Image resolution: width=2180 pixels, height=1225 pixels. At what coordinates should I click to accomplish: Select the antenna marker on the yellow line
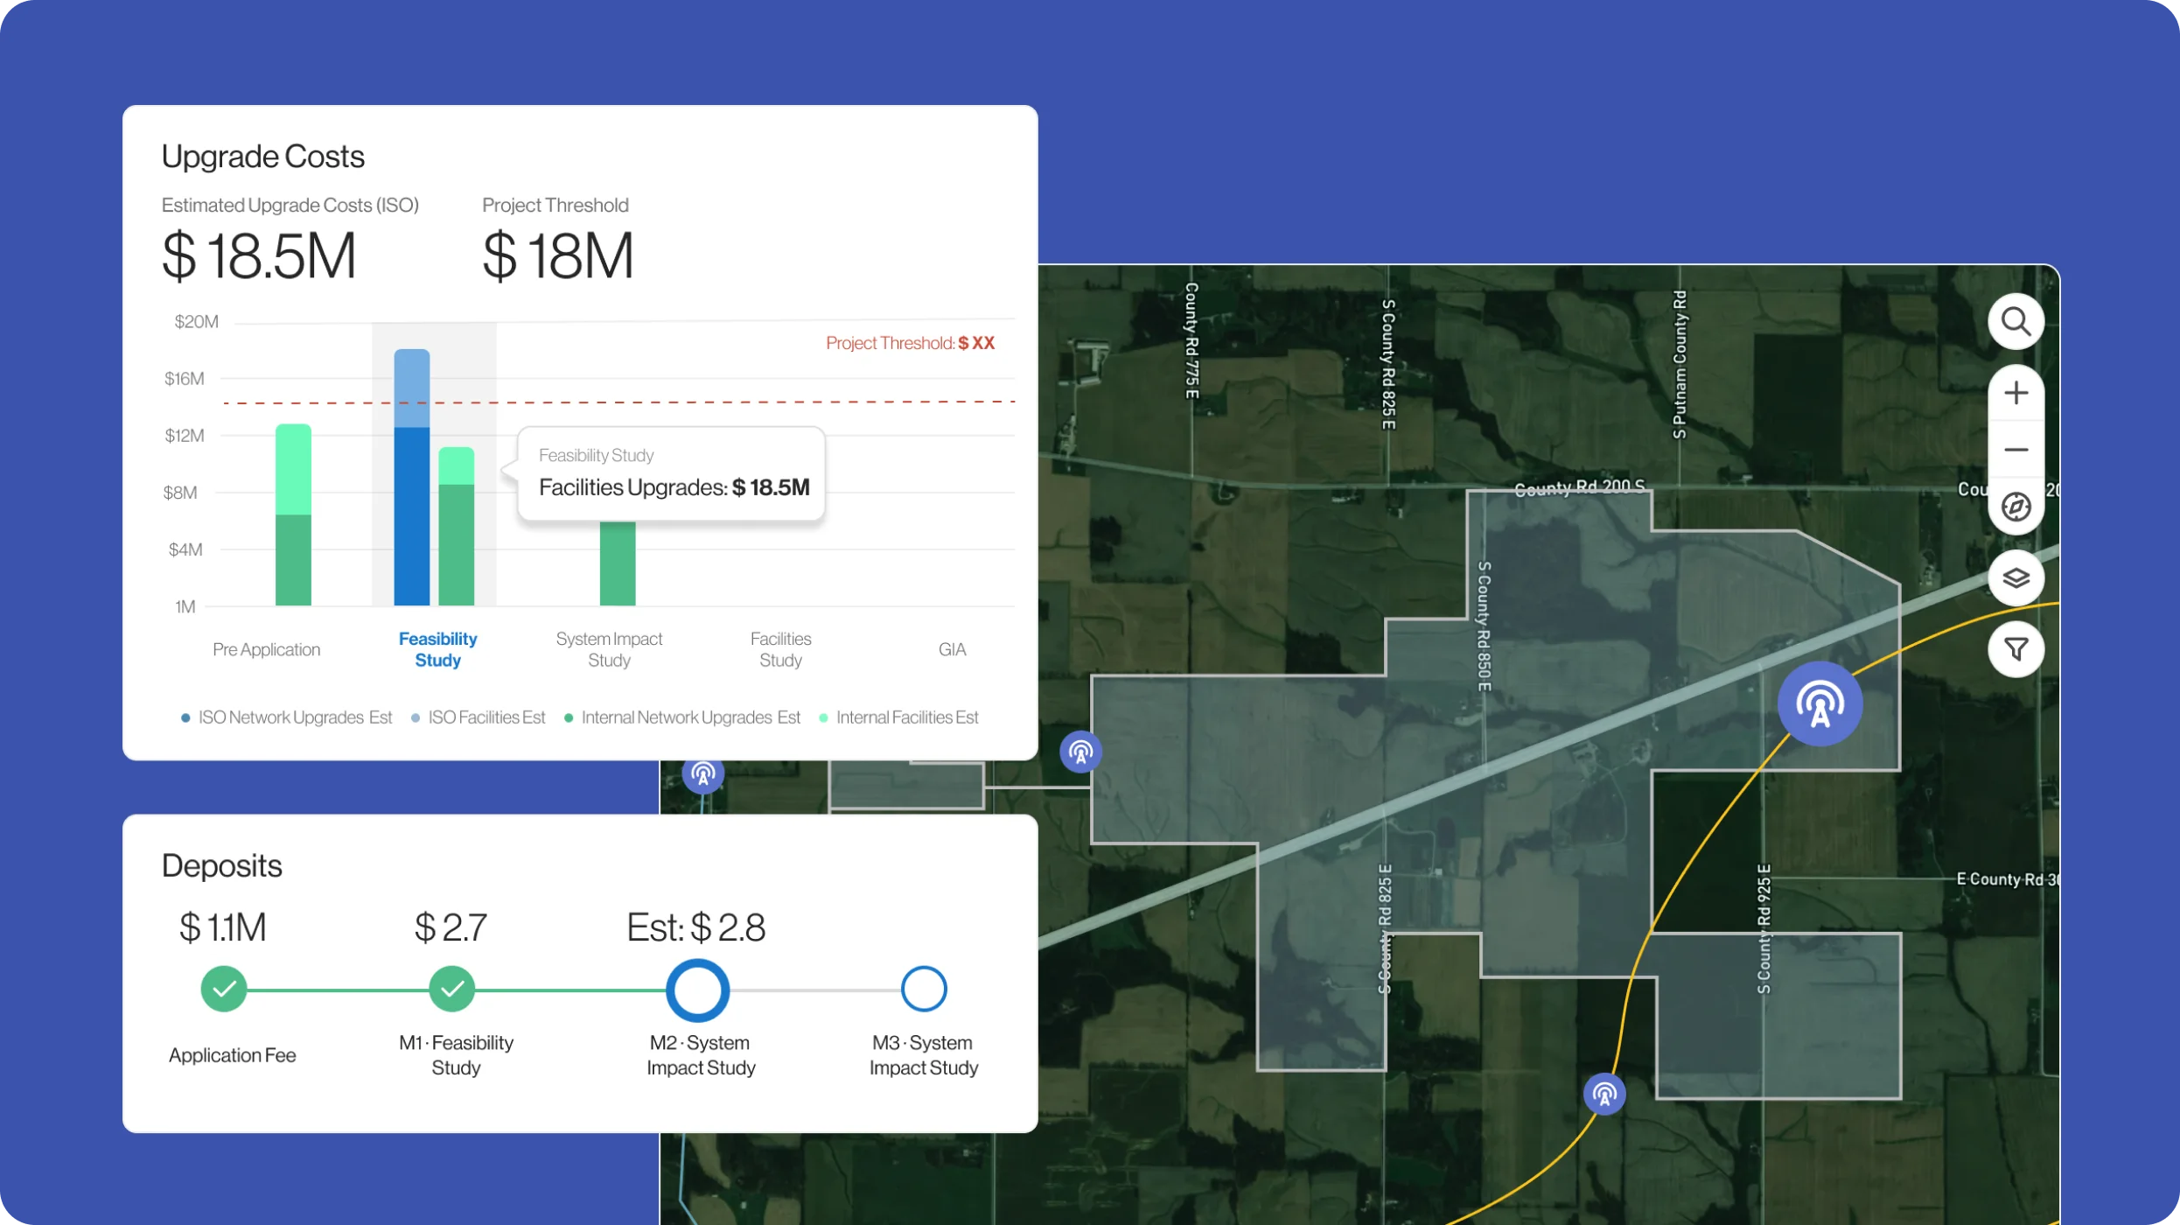[1604, 1095]
